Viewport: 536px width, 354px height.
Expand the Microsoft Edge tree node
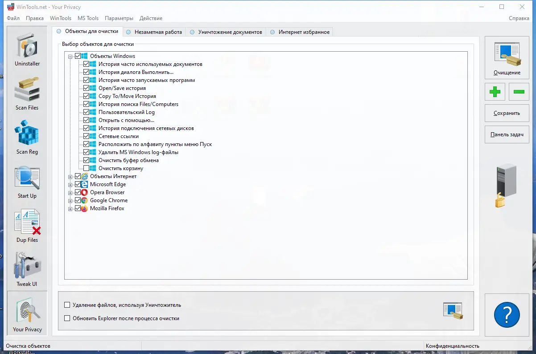pos(70,185)
